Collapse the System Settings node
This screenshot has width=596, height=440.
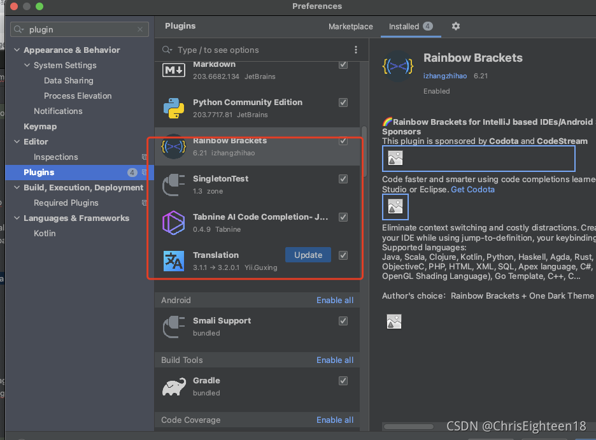point(27,65)
